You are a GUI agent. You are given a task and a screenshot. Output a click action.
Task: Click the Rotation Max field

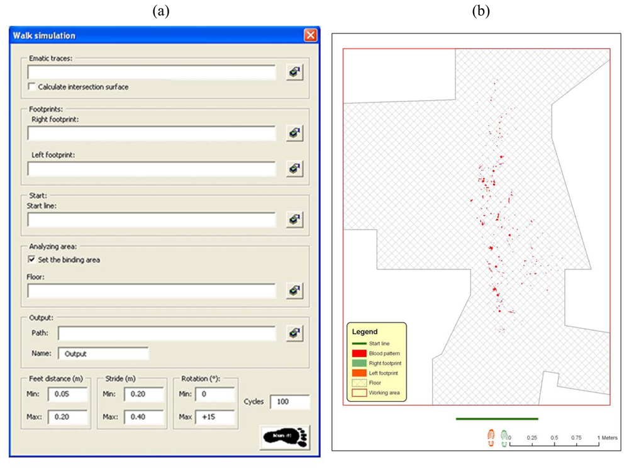pyautogui.click(x=214, y=417)
